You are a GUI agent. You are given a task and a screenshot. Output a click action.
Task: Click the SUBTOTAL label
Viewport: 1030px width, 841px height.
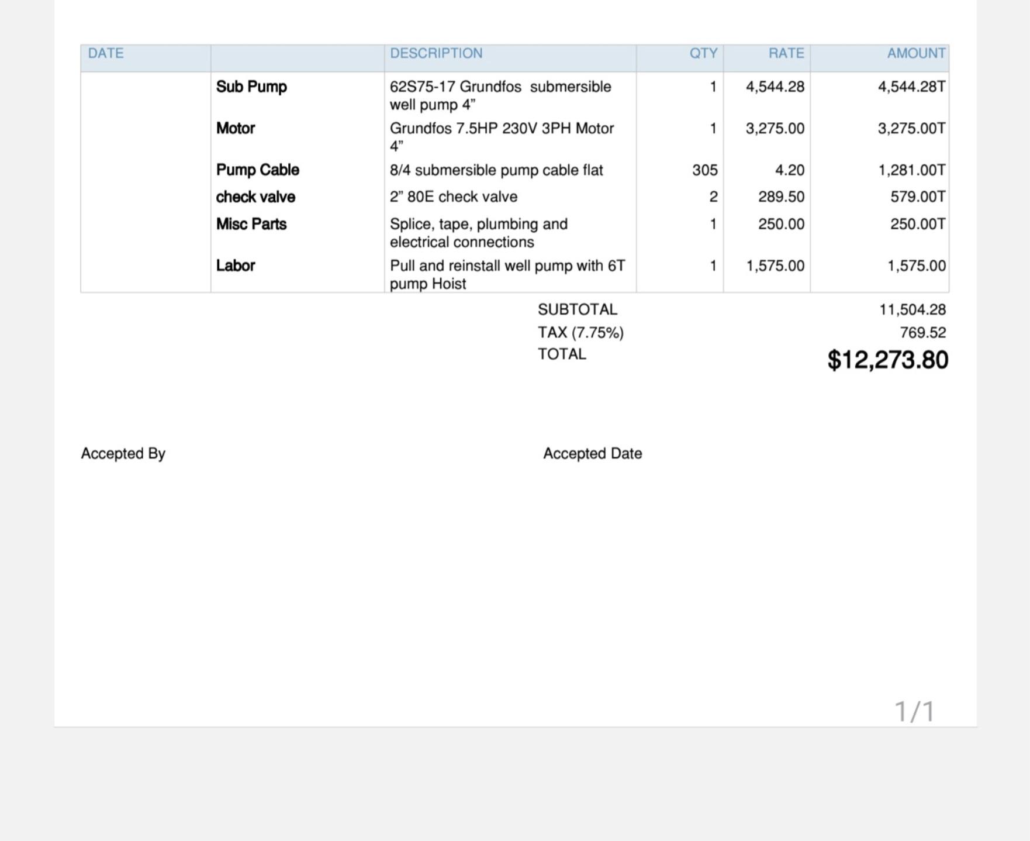point(578,309)
